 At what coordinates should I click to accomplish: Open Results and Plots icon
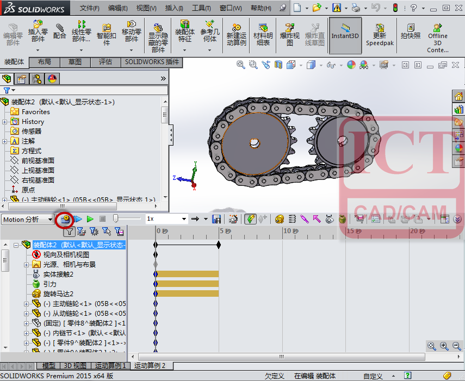point(359,219)
